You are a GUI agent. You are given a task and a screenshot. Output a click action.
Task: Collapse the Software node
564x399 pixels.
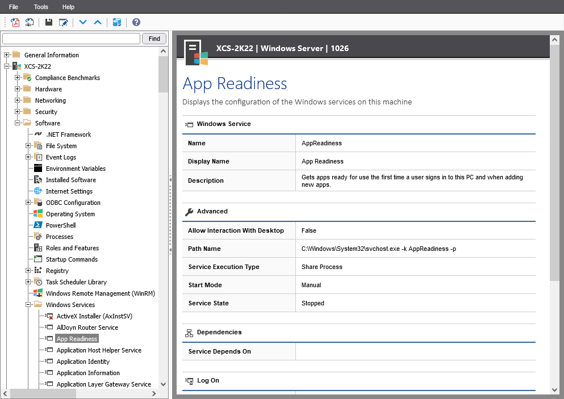(x=17, y=123)
